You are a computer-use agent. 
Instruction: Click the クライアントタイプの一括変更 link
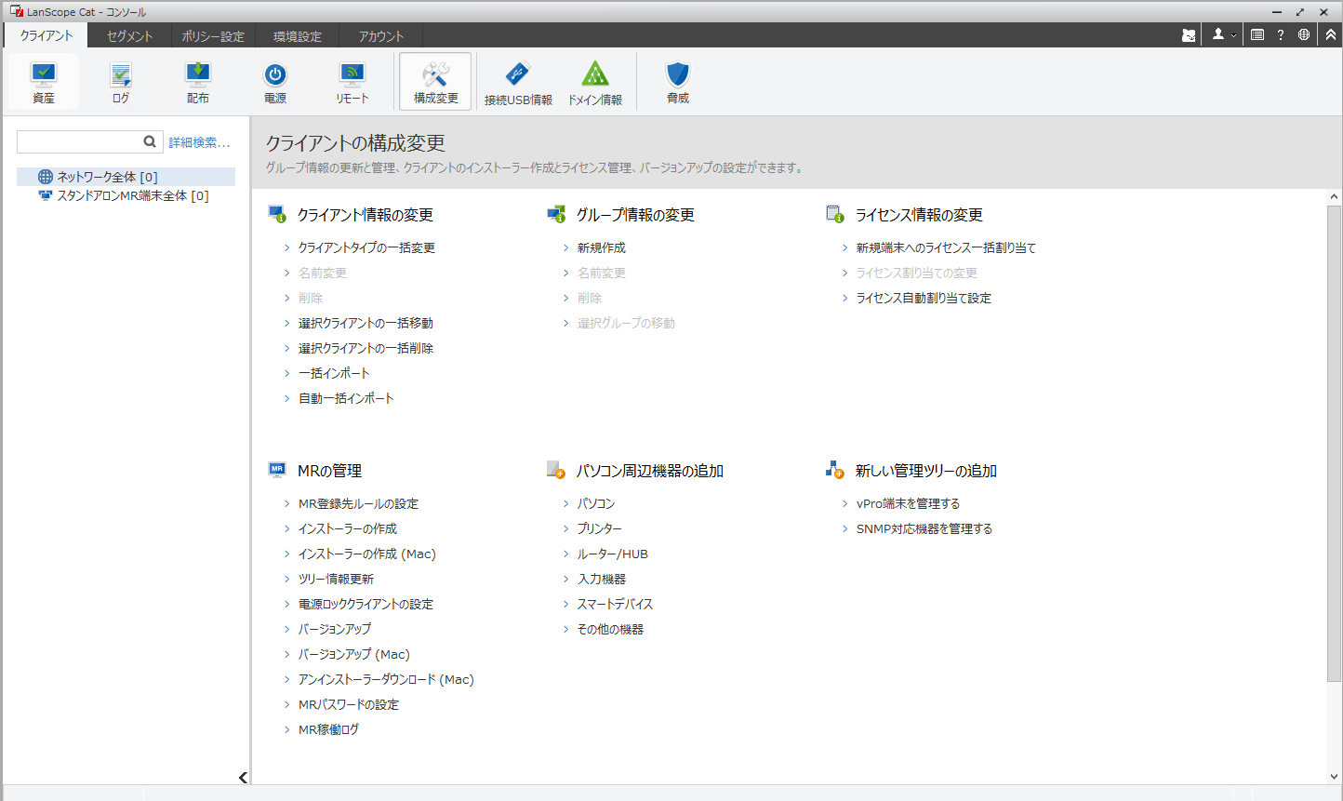(x=366, y=247)
